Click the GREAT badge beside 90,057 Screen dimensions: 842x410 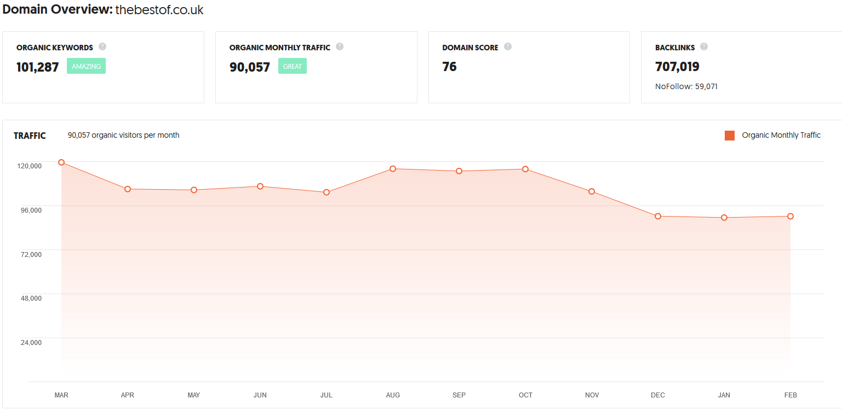293,66
